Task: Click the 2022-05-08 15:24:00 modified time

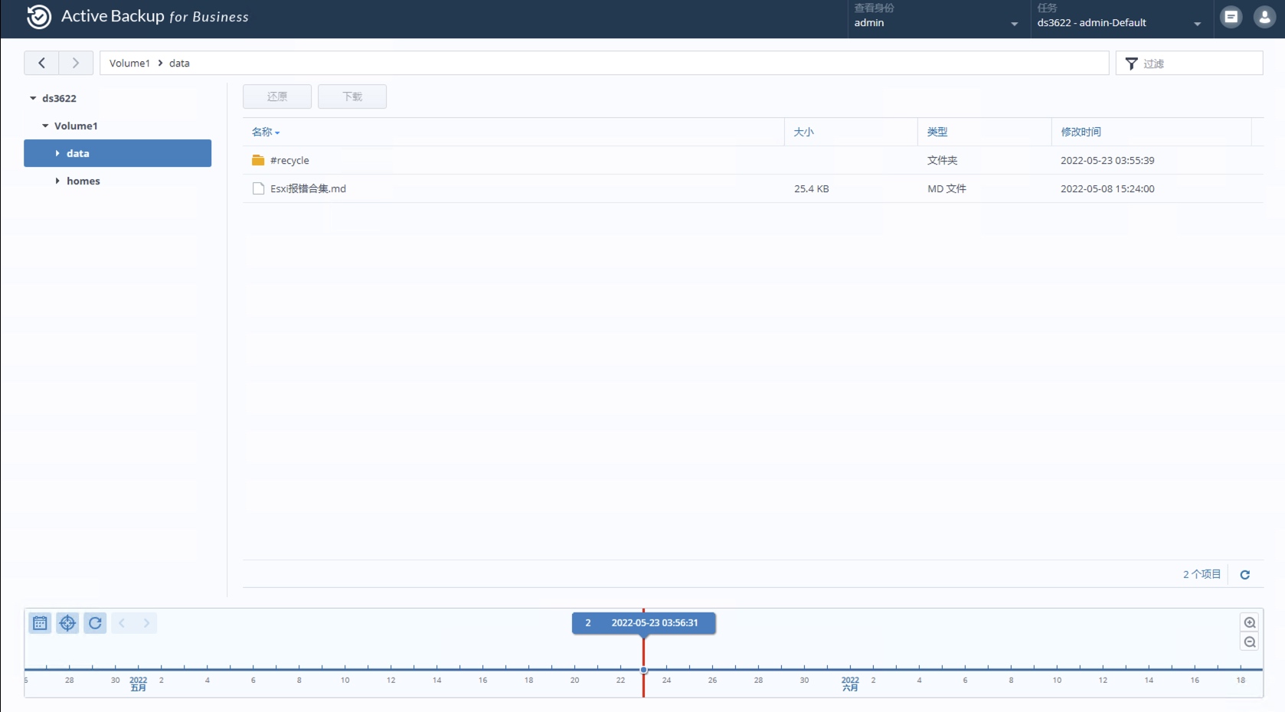Action: (x=1107, y=188)
